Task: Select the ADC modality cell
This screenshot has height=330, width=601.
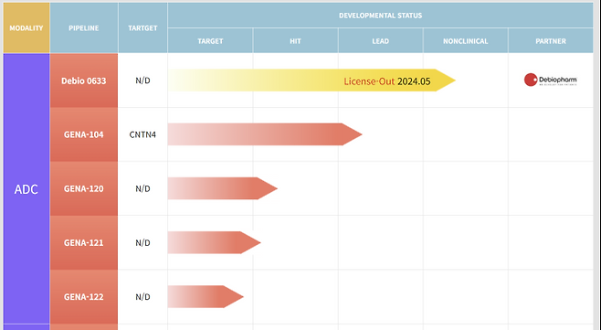Action: point(26,189)
